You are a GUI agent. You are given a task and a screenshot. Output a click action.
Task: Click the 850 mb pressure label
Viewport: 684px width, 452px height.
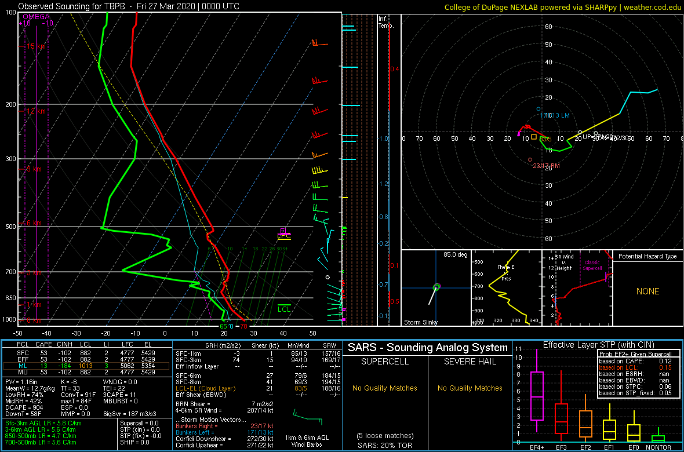10,298
